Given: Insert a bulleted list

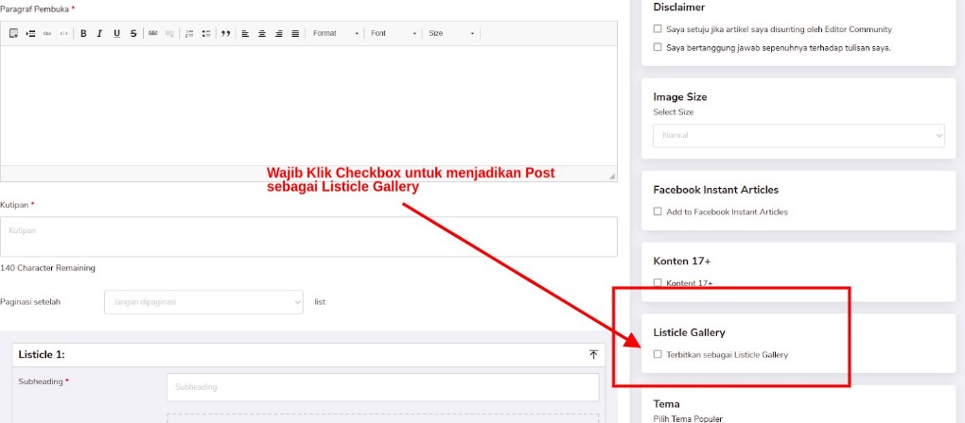Looking at the screenshot, I should click(x=205, y=34).
